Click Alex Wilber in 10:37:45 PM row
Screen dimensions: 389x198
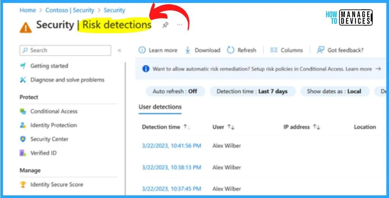(x=227, y=189)
